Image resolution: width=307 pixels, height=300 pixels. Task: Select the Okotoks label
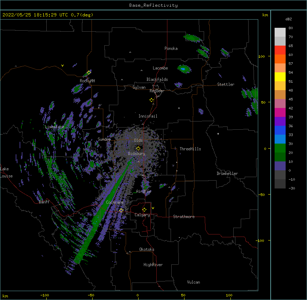[x=147, y=249]
